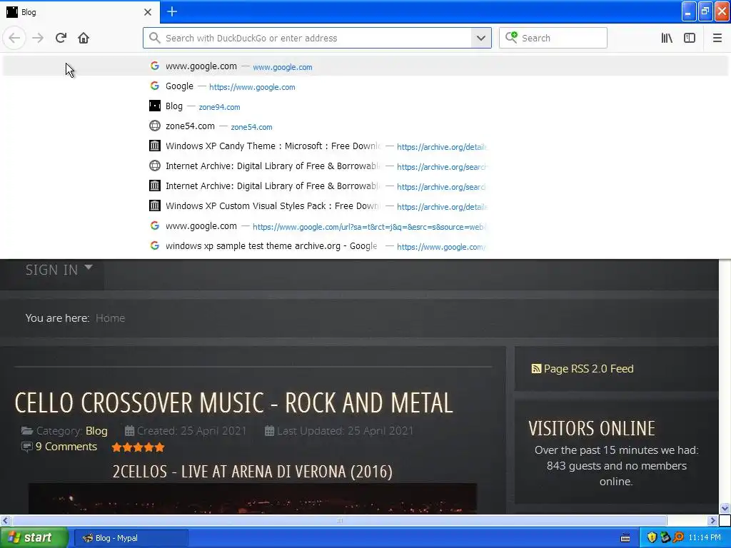
Task: Open a new tab with plus icon
Action: pos(172,11)
